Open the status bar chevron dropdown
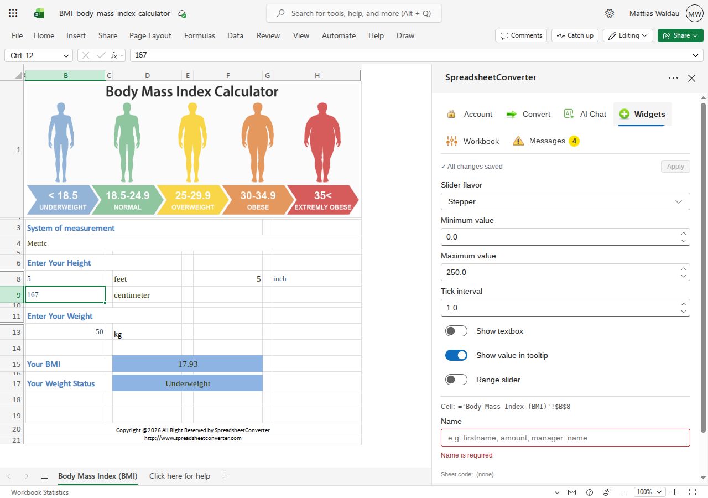Image resolution: width=708 pixels, height=498 pixels. coord(556,492)
